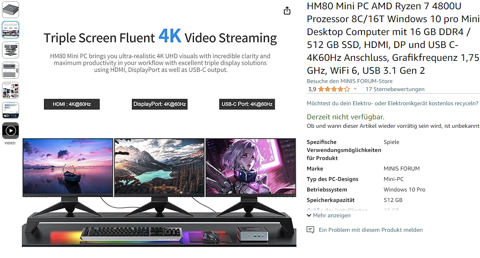Open rating dropdown arrow beside stars
The image size is (480, 258).
(355, 89)
